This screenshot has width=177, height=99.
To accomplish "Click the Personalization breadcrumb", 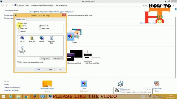I will tap(61, 5).
